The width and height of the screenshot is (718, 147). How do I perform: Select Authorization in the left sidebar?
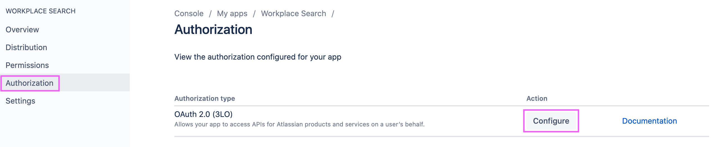point(30,83)
